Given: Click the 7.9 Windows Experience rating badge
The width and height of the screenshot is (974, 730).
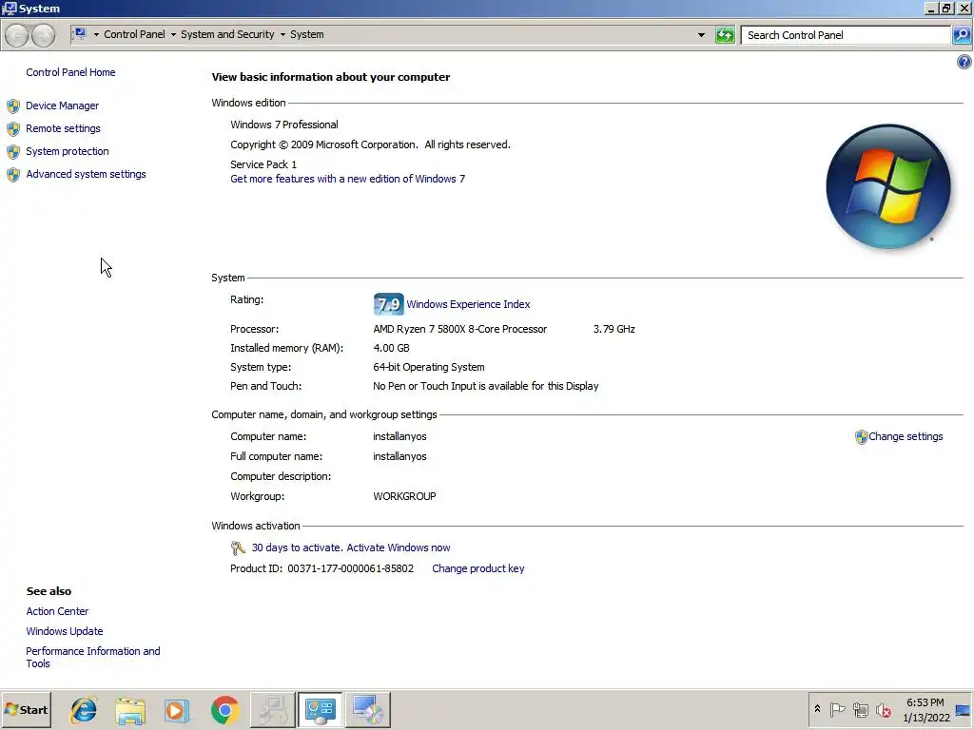Looking at the screenshot, I should (x=388, y=304).
